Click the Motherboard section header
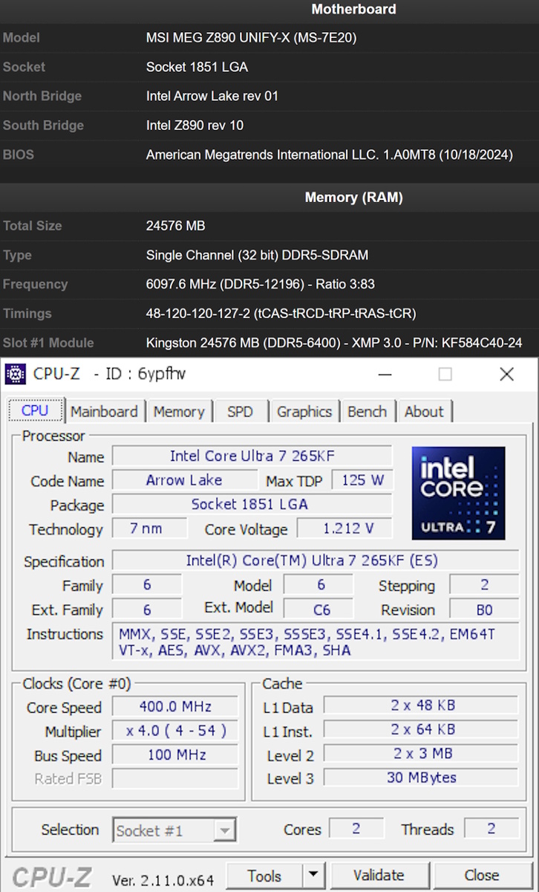Image resolution: width=539 pixels, height=892 pixels. point(353,9)
